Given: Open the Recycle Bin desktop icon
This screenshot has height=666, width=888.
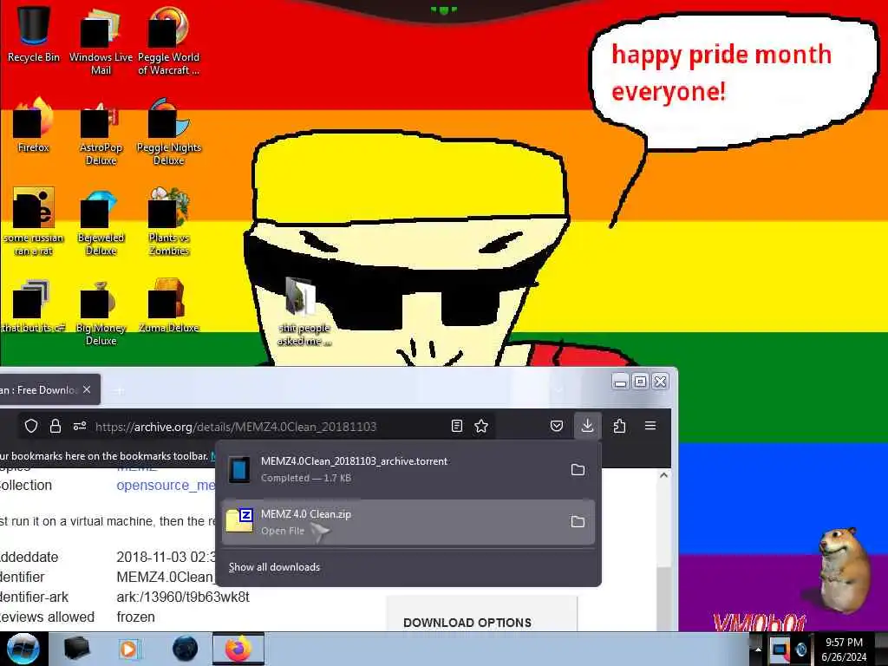Looking at the screenshot, I should click(x=33, y=33).
